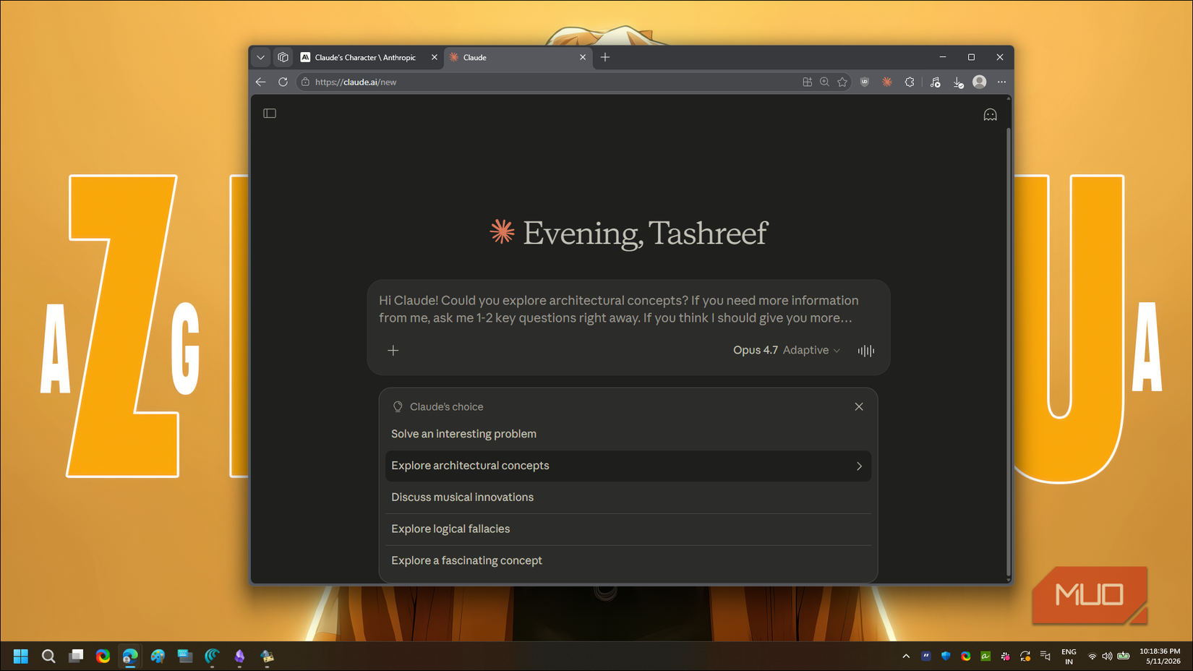Viewport: 1193px width, 671px height.
Task: Open Windows Security shield tray icon
Action: pos(946,656)
